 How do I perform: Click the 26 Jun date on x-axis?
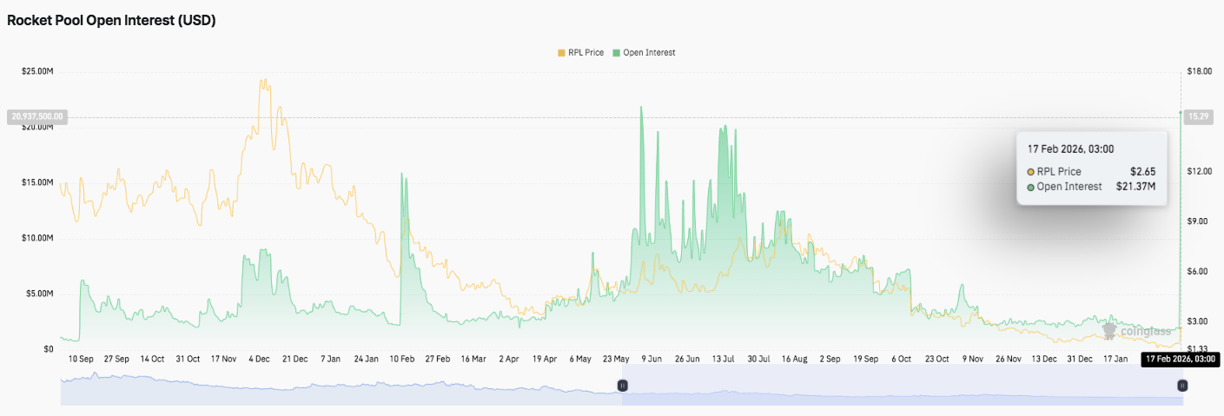coord(686,359)
